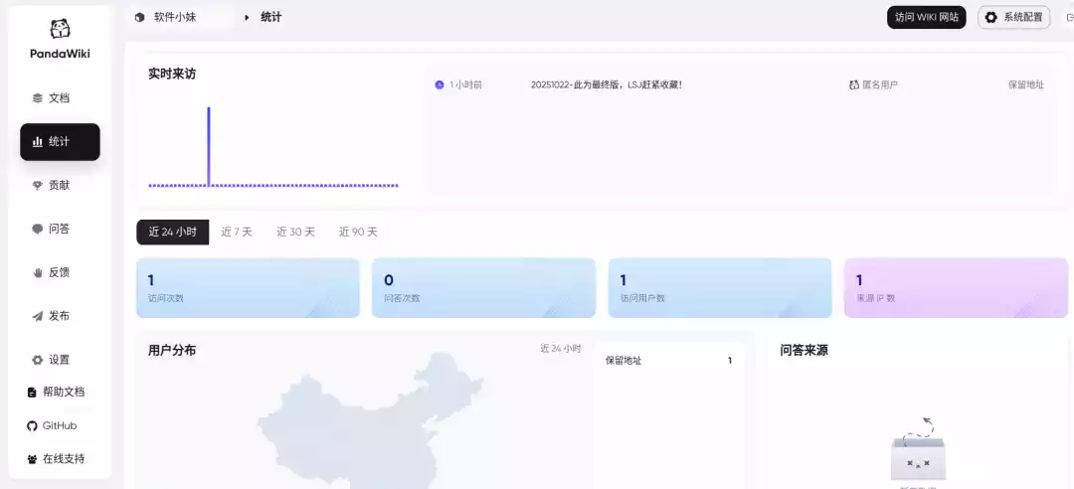The width and height of the screenshot is (1074, 489).
Task: Open the 贡献 contributions page
Action: tap(60, 185)
